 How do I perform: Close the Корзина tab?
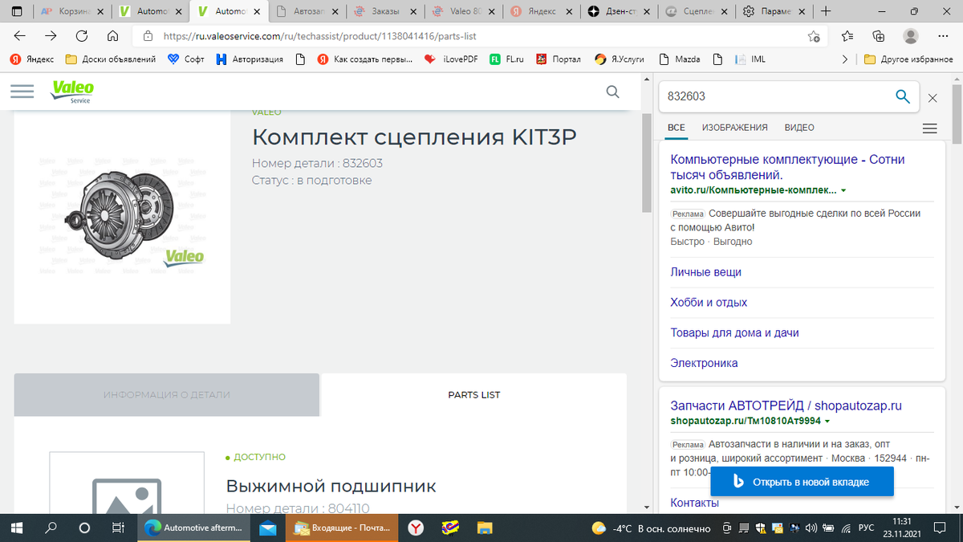[100, 11]
